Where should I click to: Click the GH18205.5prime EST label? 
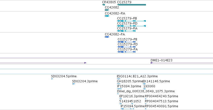coord(130,81)
